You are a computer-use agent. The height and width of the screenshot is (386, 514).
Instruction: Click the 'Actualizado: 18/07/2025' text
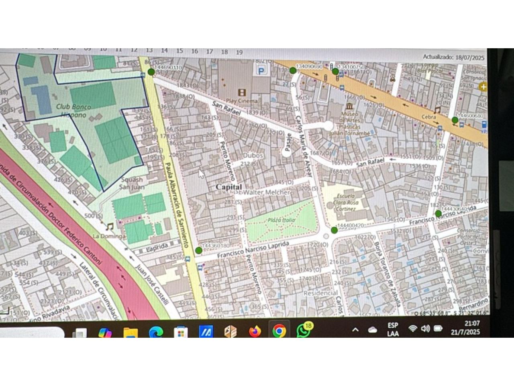pos(454,57)
